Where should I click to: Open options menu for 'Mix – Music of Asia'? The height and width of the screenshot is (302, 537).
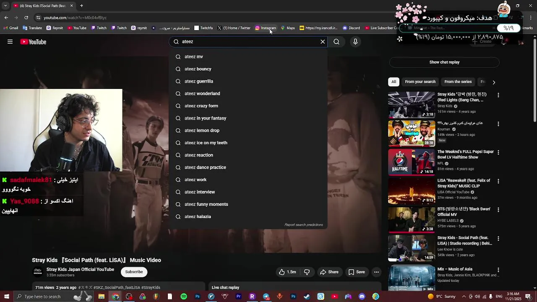[x=498, y=270]
